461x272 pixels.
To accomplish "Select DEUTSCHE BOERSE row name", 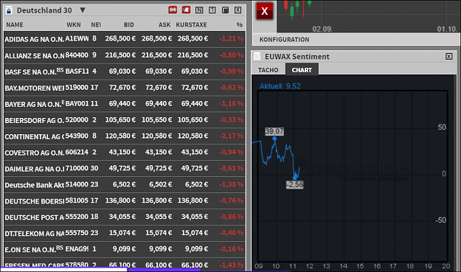I will [x=35, y=201].
